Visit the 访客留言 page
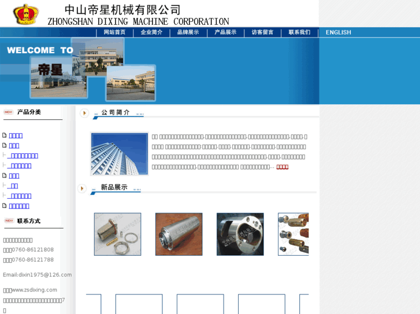This screenshot has width=420, height=314. click(x=262, y=32)
